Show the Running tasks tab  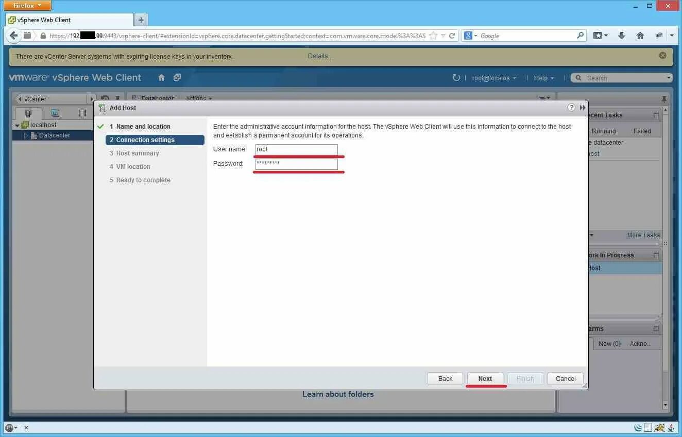tap(604, 131)
